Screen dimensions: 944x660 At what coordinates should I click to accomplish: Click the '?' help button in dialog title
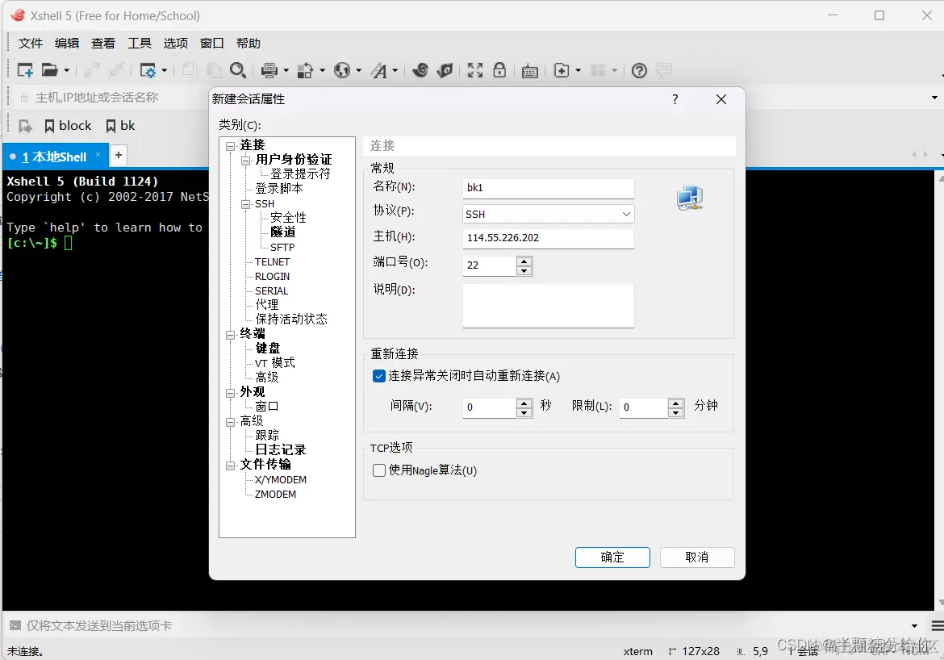point(675,99)
